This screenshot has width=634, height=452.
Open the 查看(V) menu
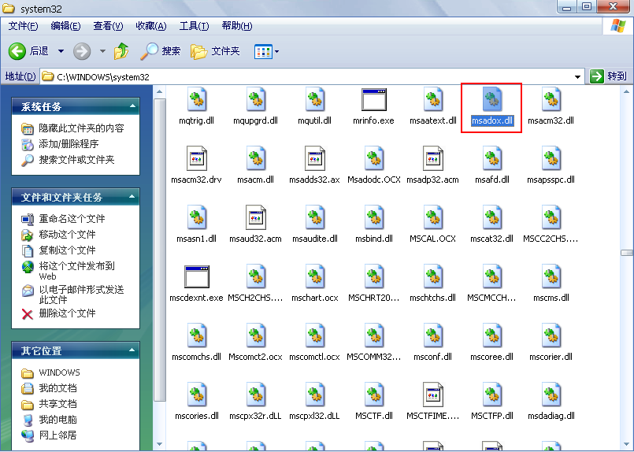pyautogui.click(x=108, y=26)
